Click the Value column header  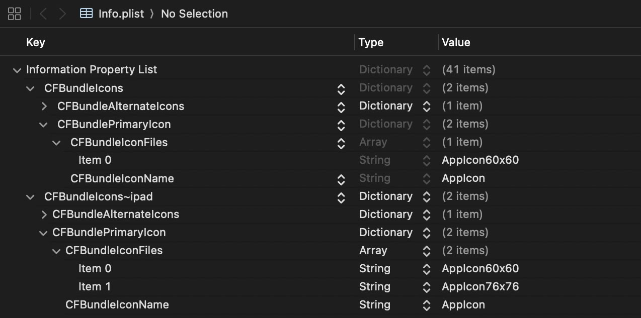(456, 43)
